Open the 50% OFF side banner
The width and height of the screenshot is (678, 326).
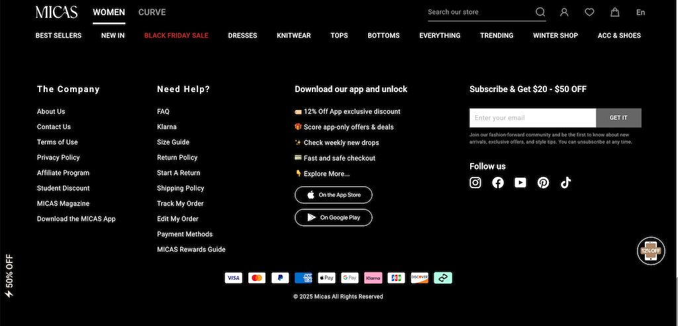(9, 276)
